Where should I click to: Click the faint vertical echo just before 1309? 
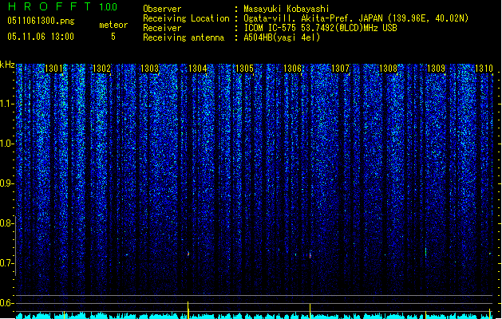click(x=426, y=252)
